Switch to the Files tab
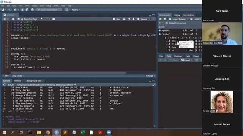The image size is (243, 136). 161,56
